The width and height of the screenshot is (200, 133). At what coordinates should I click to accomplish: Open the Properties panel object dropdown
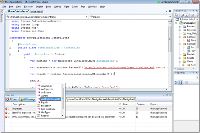197,77
